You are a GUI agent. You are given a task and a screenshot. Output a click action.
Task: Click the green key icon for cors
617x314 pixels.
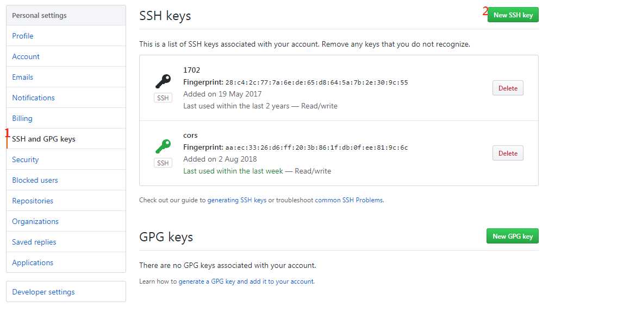click(163, 147)
